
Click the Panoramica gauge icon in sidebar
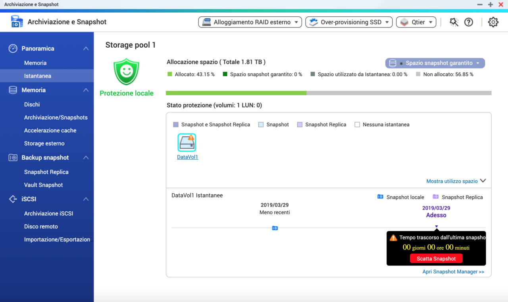pos(13,48)
